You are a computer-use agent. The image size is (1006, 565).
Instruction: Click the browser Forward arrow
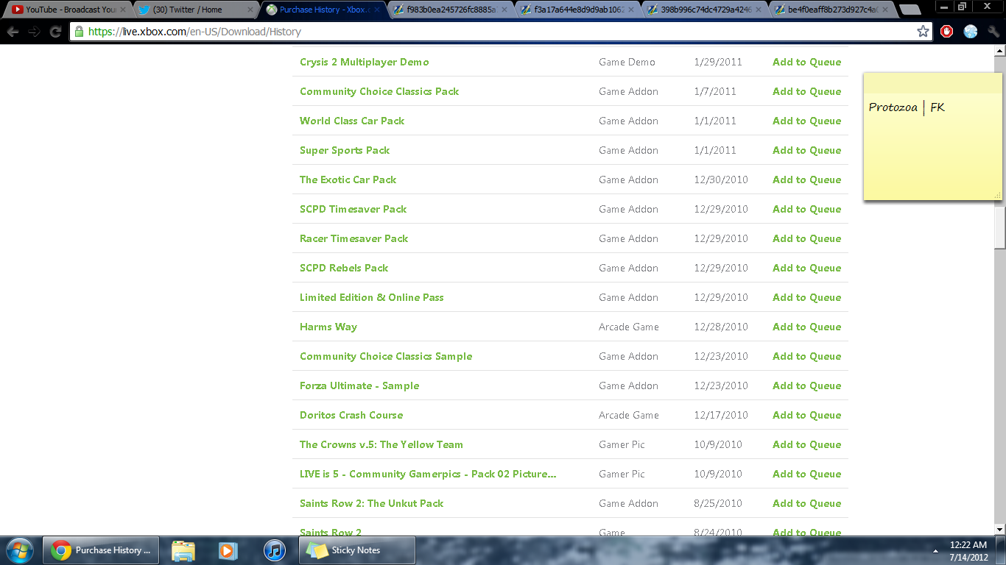point(34,32)
